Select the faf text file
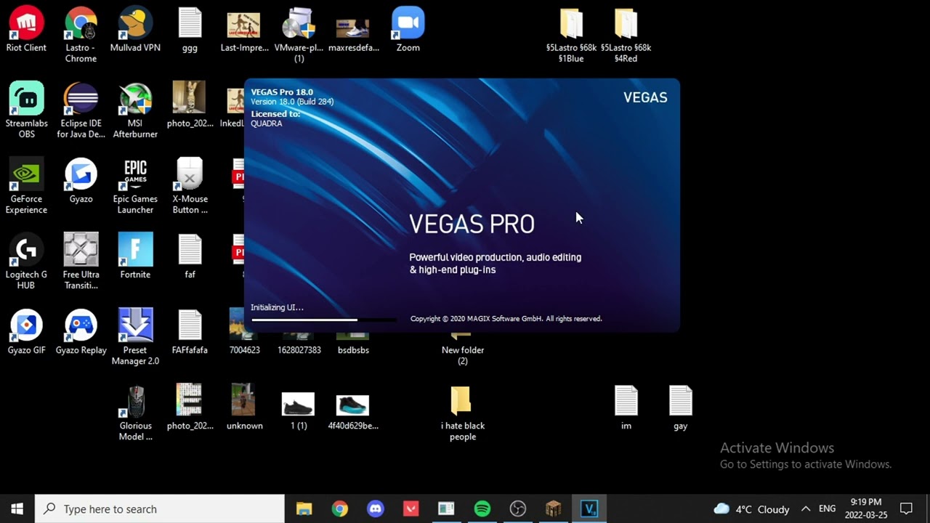The height and width of the screenshot is (523, 930). pos(190,256)
